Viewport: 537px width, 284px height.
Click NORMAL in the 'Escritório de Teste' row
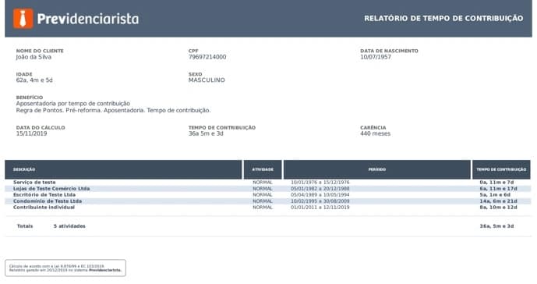click(263, 195)
